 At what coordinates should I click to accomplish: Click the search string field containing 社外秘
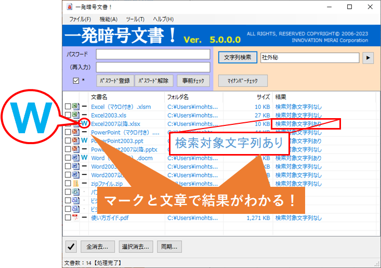(x=310, y=58)
